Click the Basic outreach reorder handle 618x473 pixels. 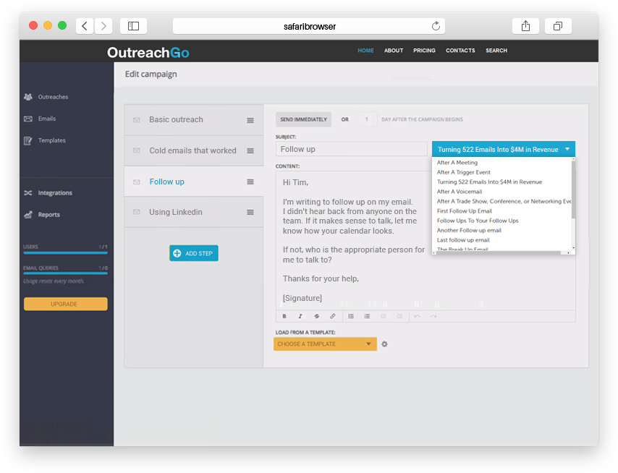click(x=250, y=120)
